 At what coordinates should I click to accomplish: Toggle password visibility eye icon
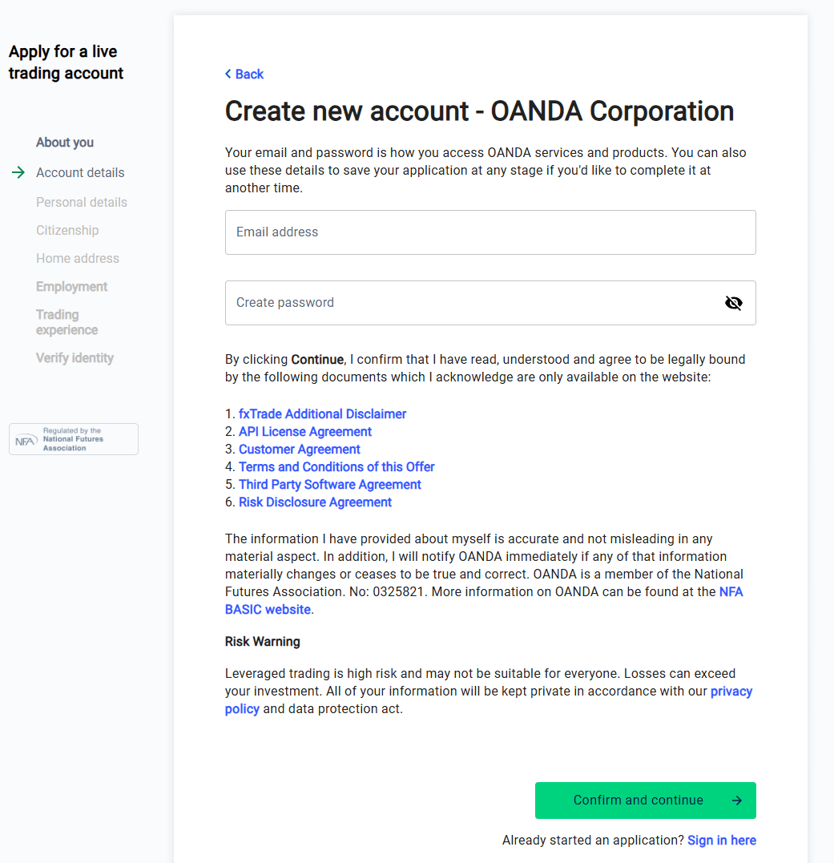click(x=733, y=303)
